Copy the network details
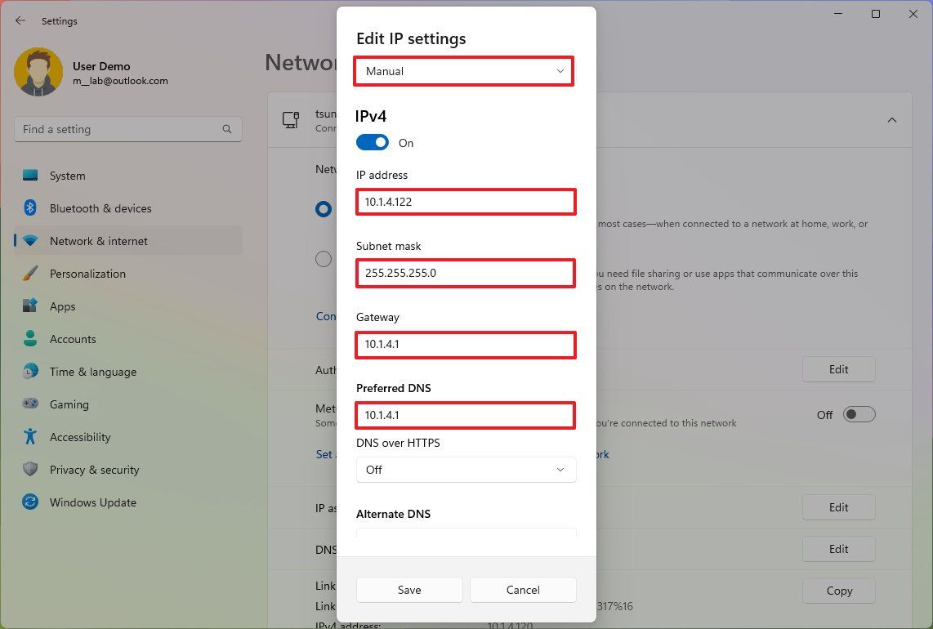Image resolution: width=933 pixels, height=629 pixels. (838, 590)
